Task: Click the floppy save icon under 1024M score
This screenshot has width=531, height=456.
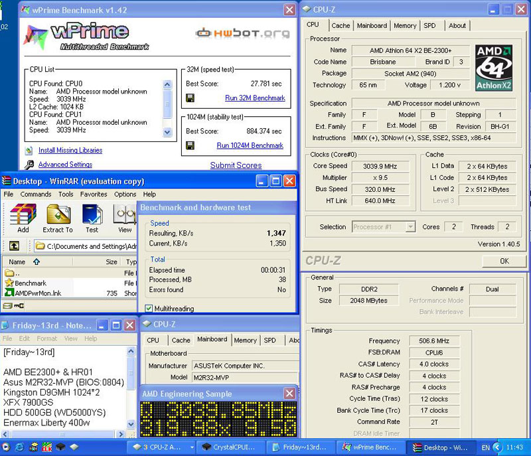Action: (190, 145)
